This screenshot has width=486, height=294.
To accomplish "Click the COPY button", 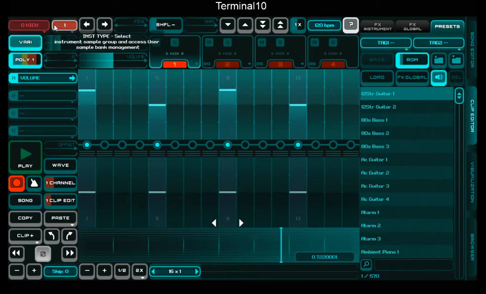I will 25,218.
